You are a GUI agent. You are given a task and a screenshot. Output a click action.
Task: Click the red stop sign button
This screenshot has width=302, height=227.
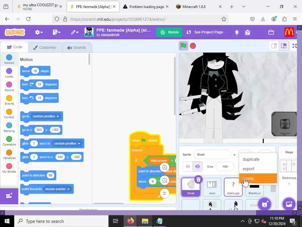[193, 46]
